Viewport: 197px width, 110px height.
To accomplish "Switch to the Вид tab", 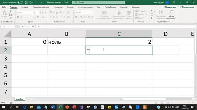I will [x=99, y=7].
